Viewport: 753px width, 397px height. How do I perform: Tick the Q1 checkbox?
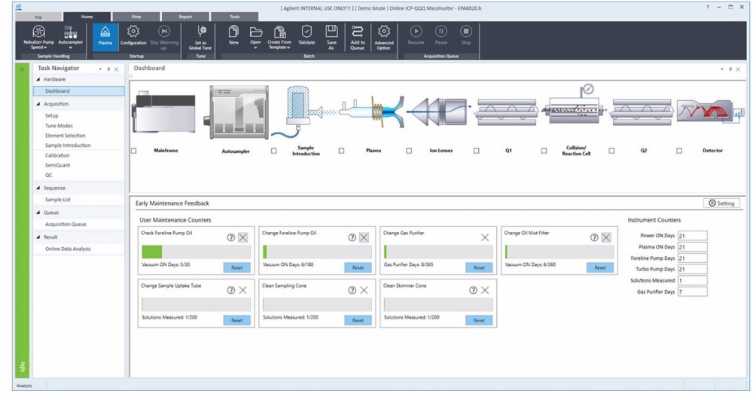click(477, 151)
